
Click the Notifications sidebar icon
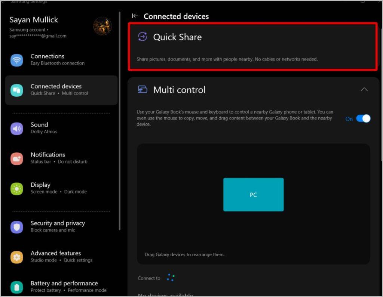point(16,159)
